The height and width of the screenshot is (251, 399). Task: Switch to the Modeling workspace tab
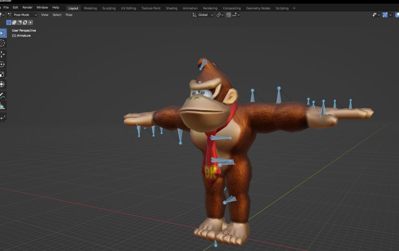90,8
